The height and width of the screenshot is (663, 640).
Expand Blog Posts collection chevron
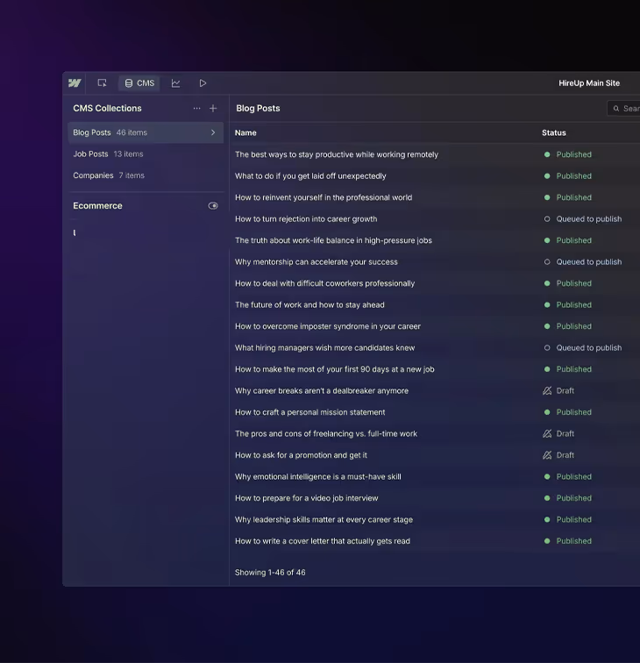[x=213, y=132]
